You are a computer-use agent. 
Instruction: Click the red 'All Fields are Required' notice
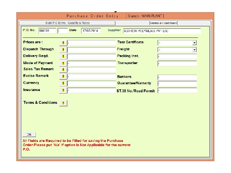tap(76, 145)
